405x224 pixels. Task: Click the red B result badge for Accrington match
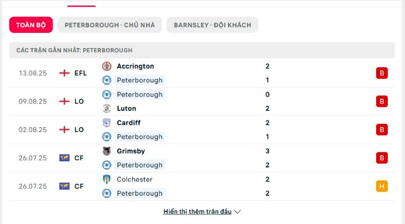(x=382, y=73)
